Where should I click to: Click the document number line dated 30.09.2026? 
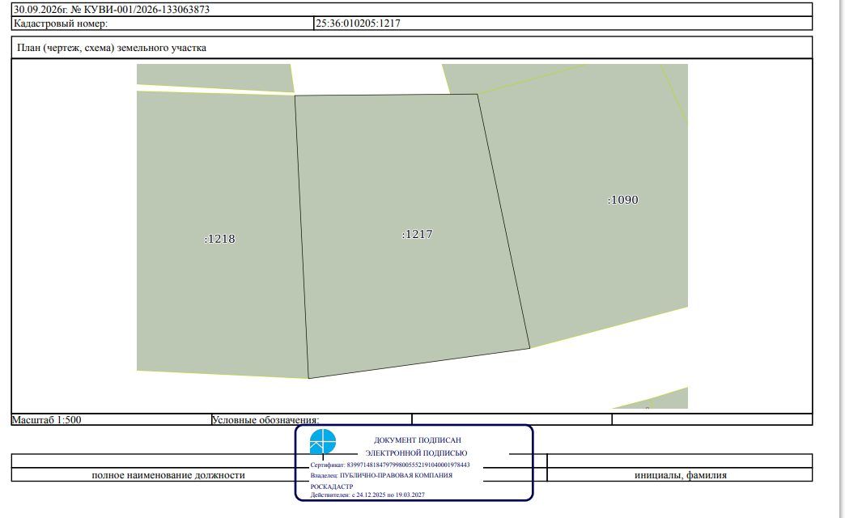click(112, 9)
